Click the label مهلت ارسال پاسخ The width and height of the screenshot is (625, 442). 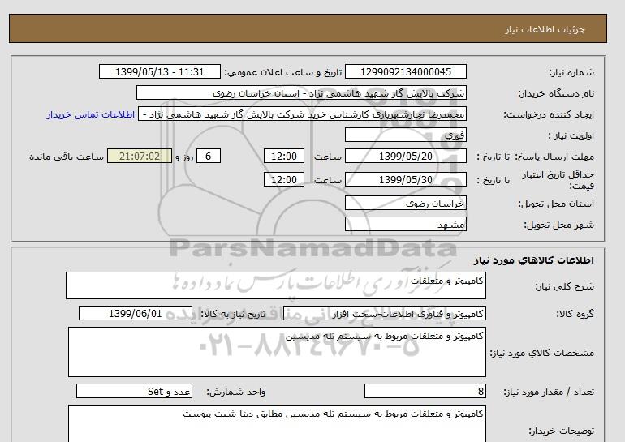tap(554, 157)
